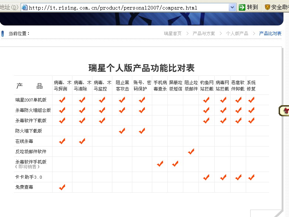Click the 杀毒软件手机版 product row label
Viewport: 289px width, 217px height.
pyautogui.click(x=31, y=162)
